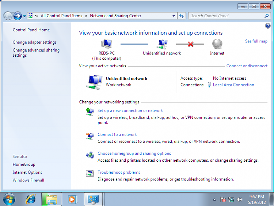Click the set up new connection icon
The height and width of the screenshot is (206, 274).
click(90, 112)
